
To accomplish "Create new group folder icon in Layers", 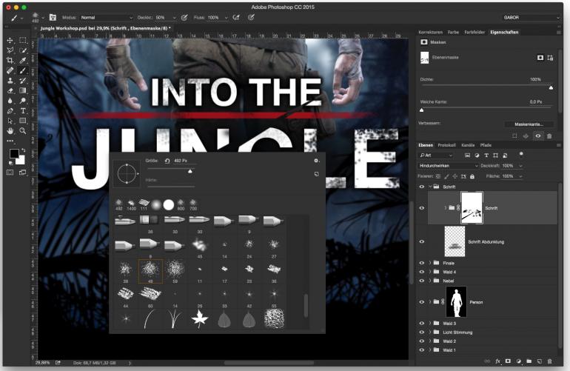I will point(529,361).
